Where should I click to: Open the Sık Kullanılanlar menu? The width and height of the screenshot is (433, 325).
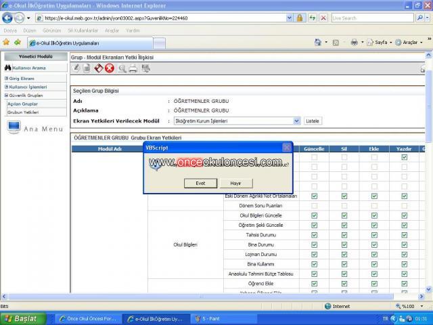[x=83, y=30]
